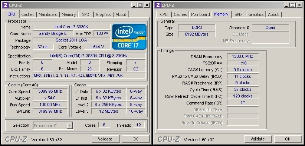Click the Core Speed value field
The height and width of the screenshot is (146, 305).
[50, 91]
